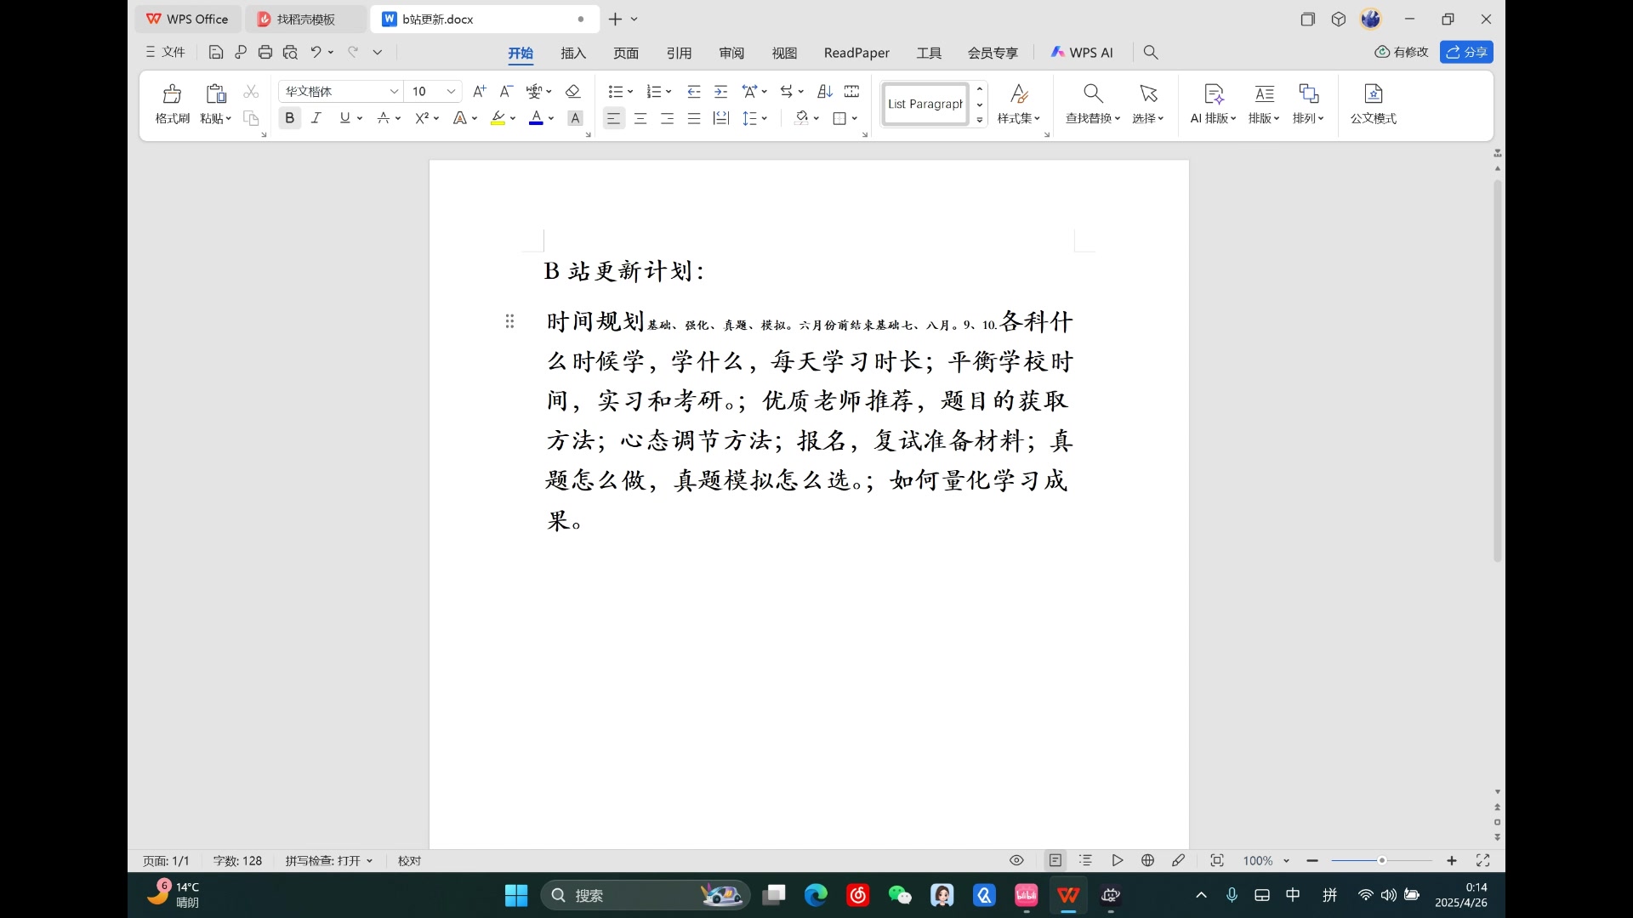This screenshot has height=918, width=1633.
Task: Click the center align icon
Action: pyautogui.click(x=640, y=118)
